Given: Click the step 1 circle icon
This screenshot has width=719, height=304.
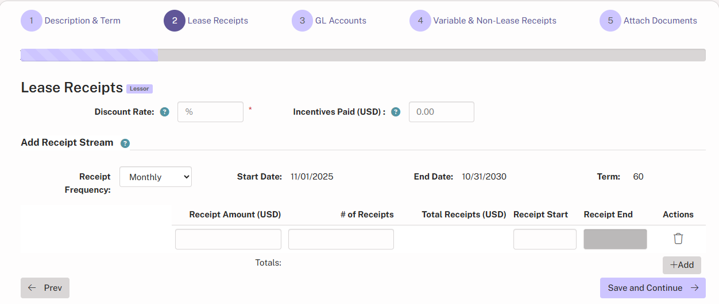Looking at the screenshot, I should (x=32, y=21).
